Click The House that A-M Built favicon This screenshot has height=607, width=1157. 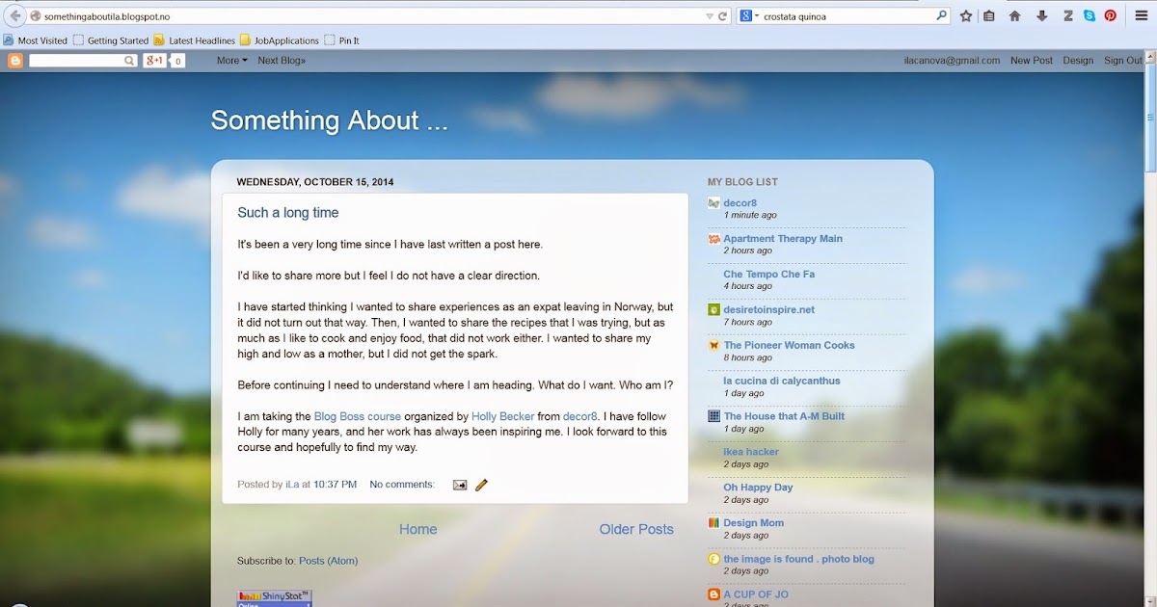click(713, 417)
